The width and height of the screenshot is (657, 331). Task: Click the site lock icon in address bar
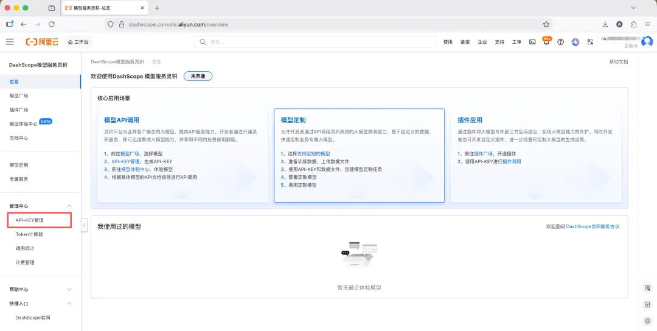point(122,24)
